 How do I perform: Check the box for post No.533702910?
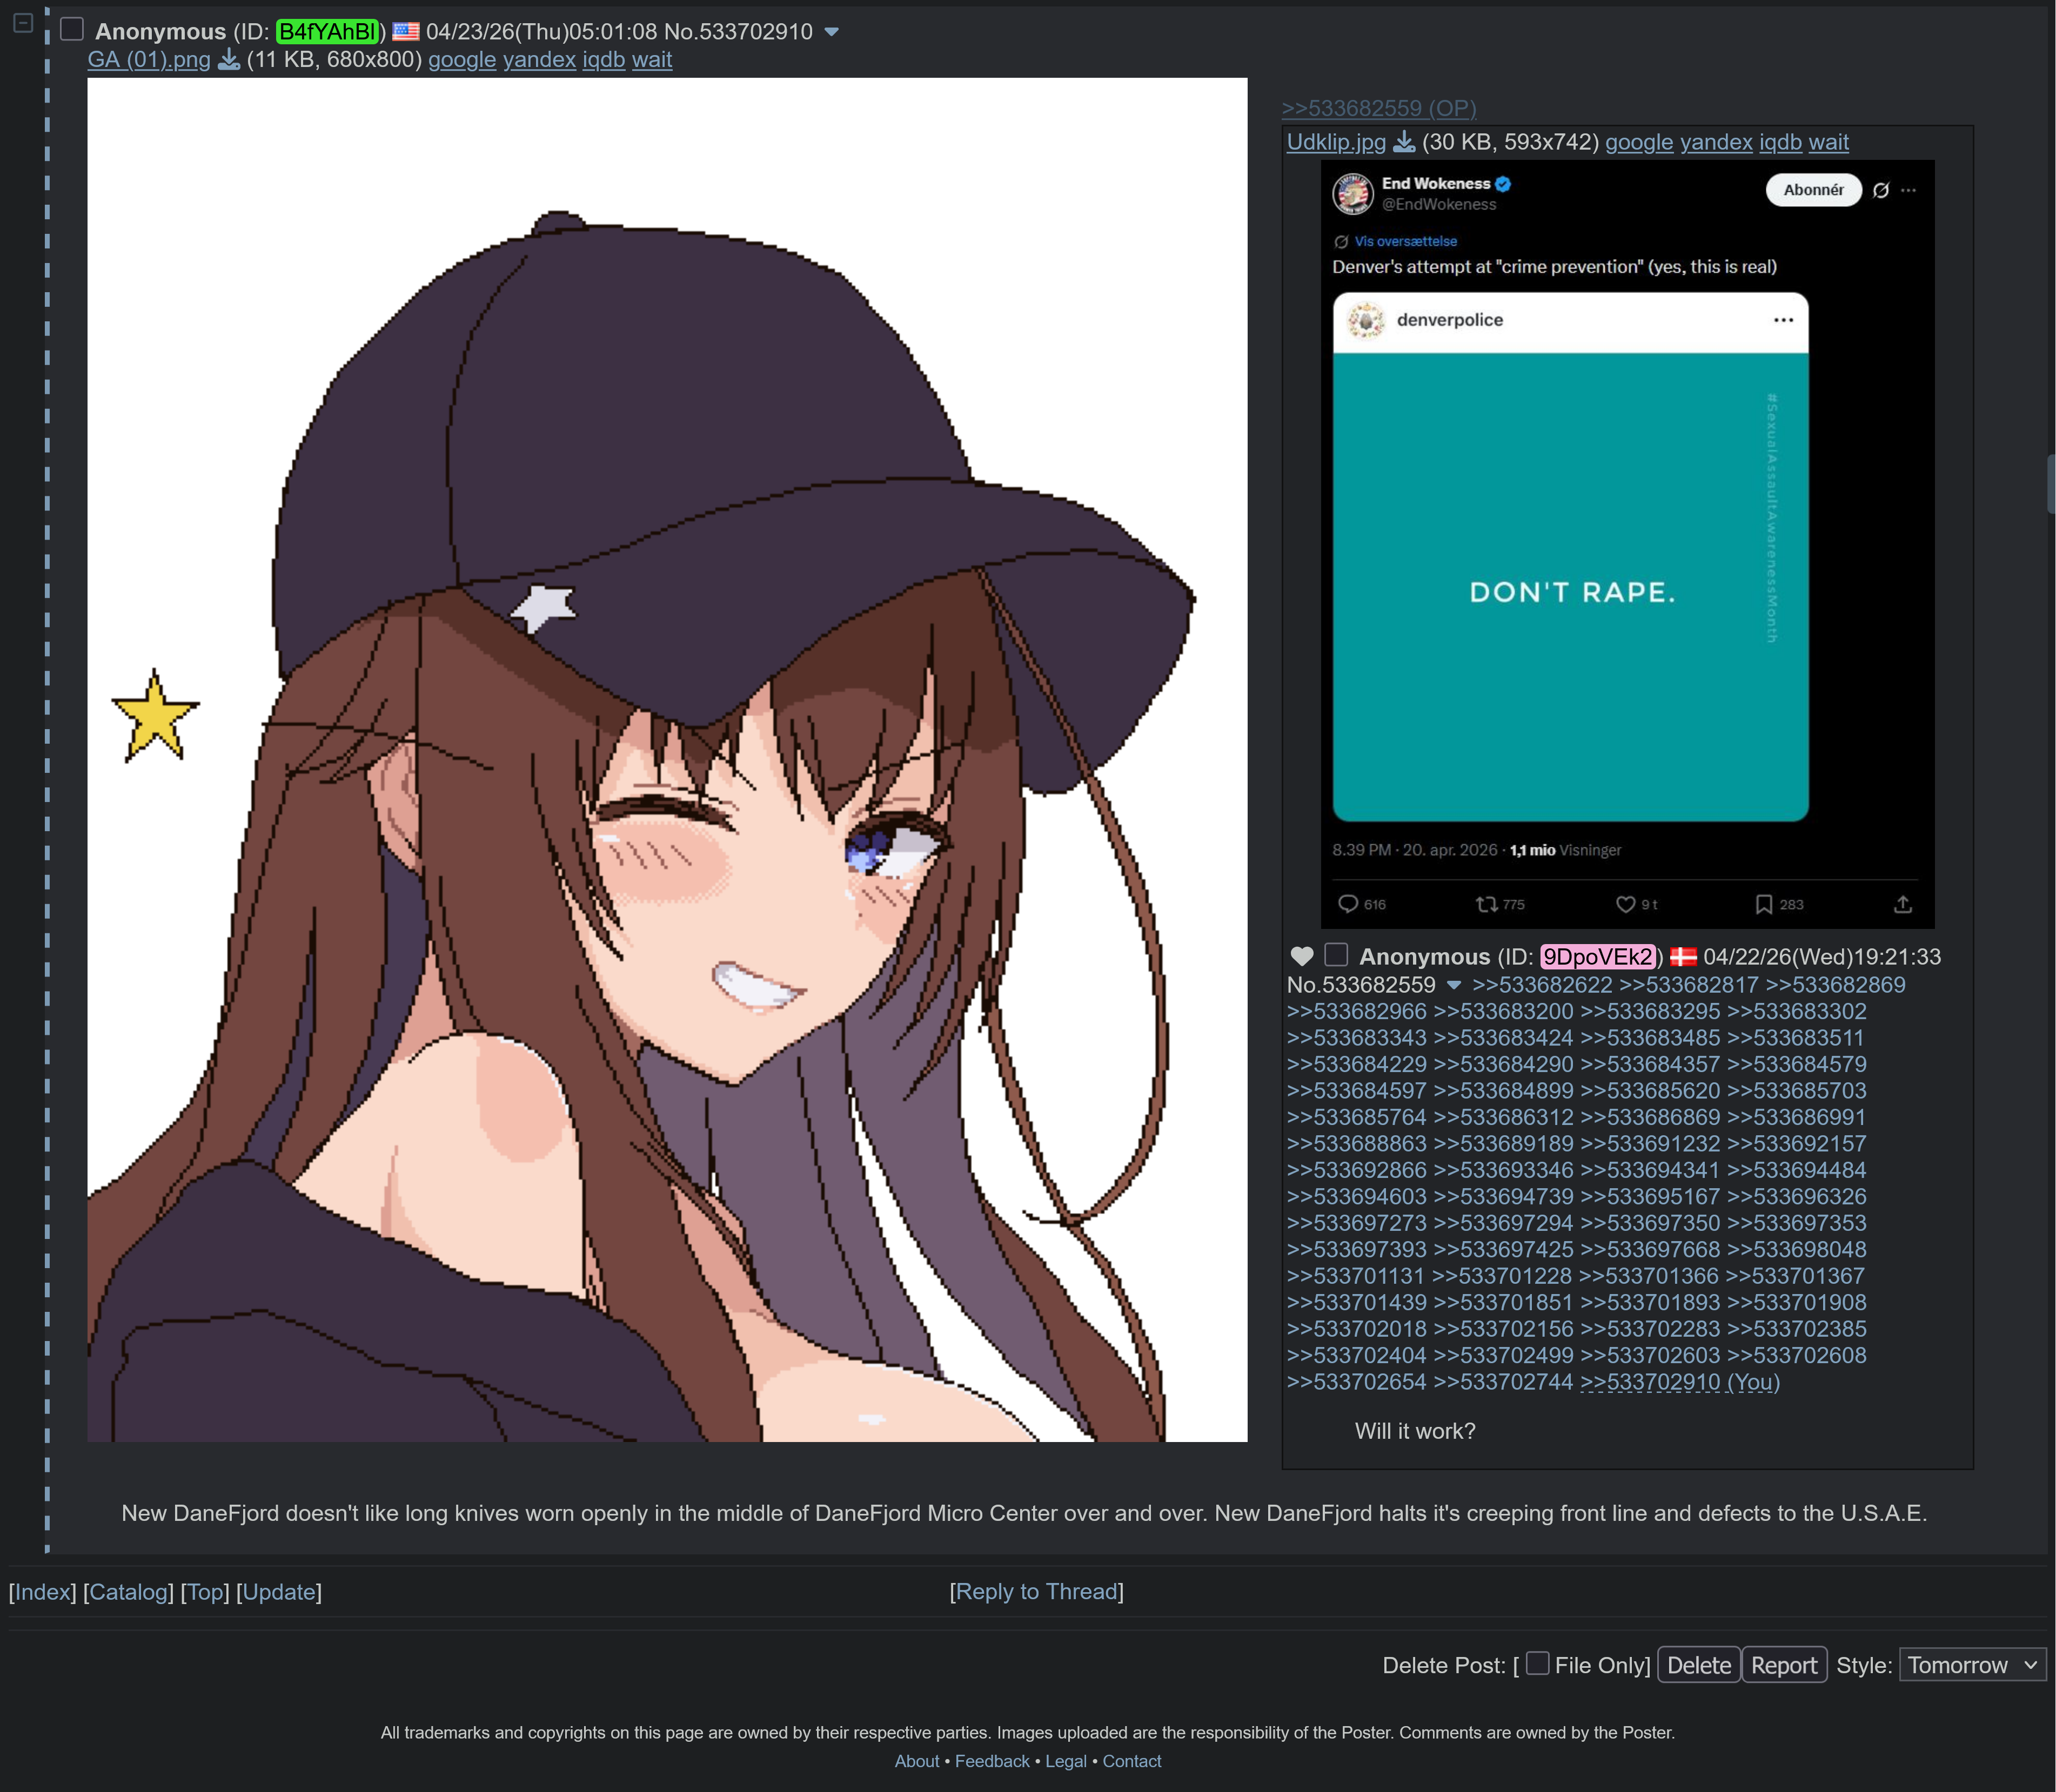pyautogui.click(x=72, y=30)
